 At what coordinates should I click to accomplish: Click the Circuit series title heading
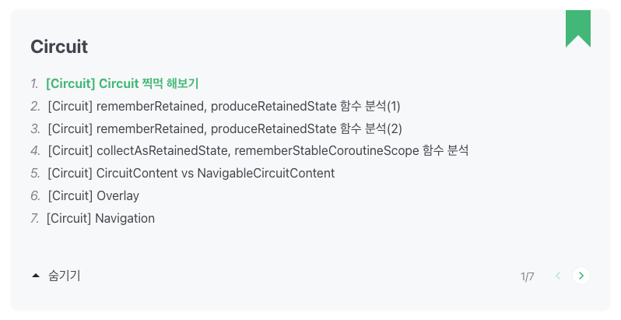tap(59, 47)
